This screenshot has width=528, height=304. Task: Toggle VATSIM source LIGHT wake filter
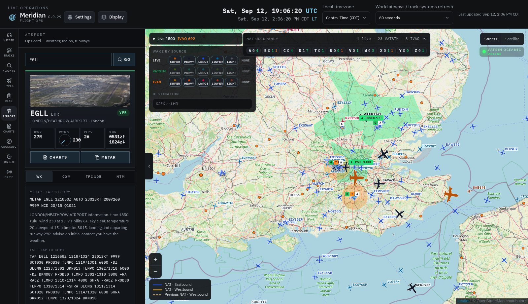tap(232, 71)
